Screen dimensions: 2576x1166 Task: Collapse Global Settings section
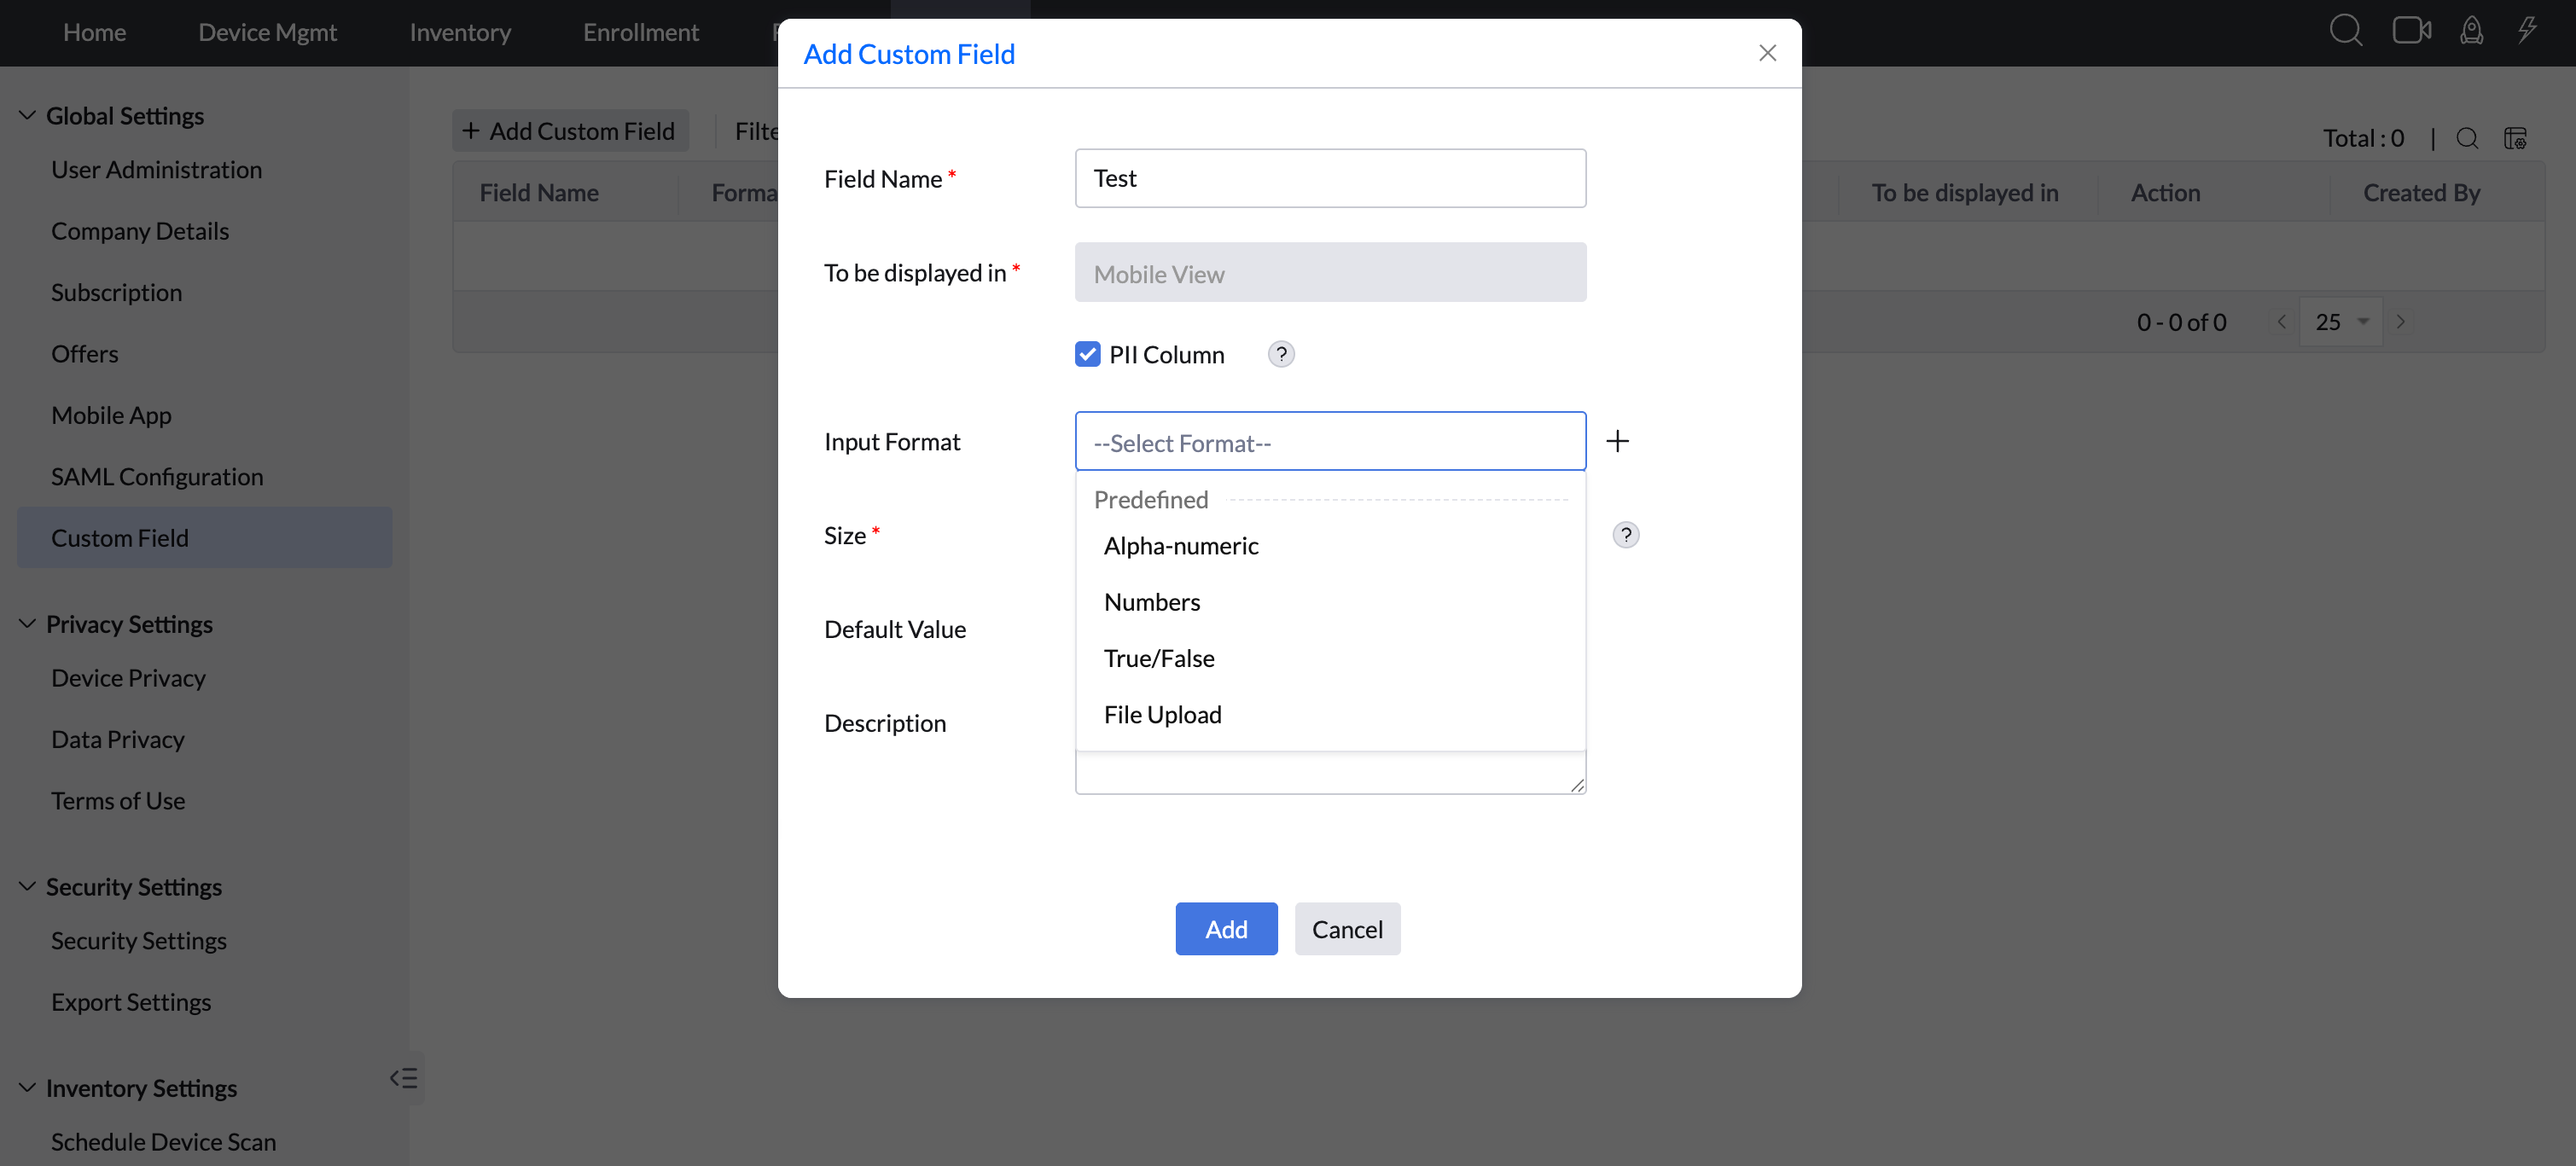[x=27, y=116]
